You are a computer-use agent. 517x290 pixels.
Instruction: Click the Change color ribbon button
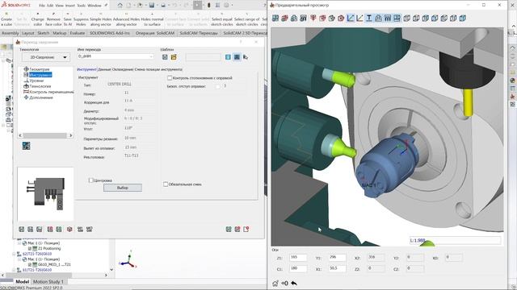pos(38,19)
